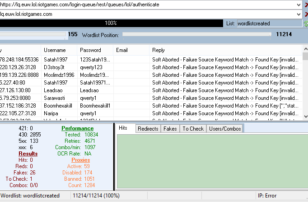Click the orange Proxies heading
308x202 pixels.
[81, 160]
